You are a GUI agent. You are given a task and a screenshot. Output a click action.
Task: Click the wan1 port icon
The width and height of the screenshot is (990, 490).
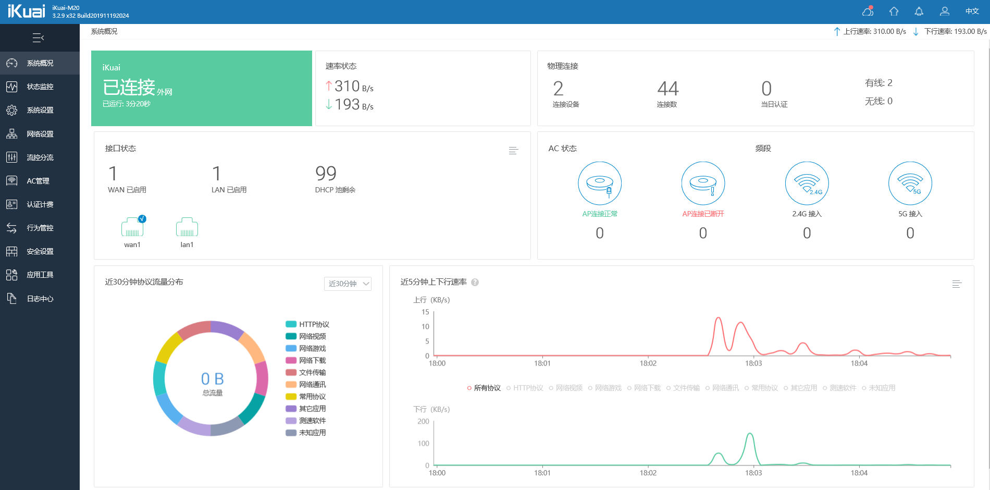pyautogui.click(x=132, y=228)
